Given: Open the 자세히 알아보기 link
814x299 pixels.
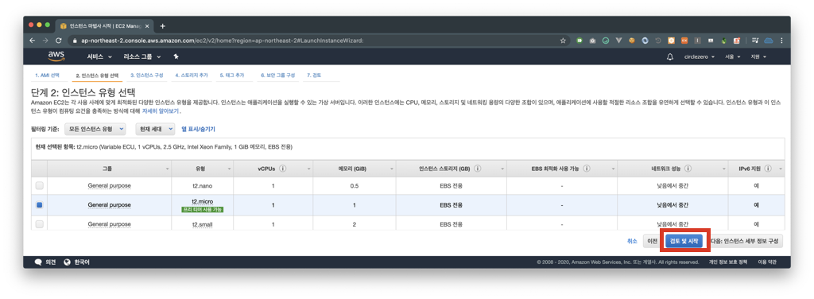Looking at the screenshot, I should 161,111.
